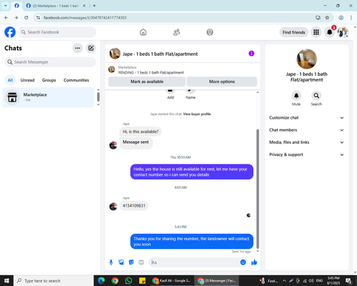Screen dimensions: 357x286
Task: Open View buyer profile link
Action: [x=197, y=114]
